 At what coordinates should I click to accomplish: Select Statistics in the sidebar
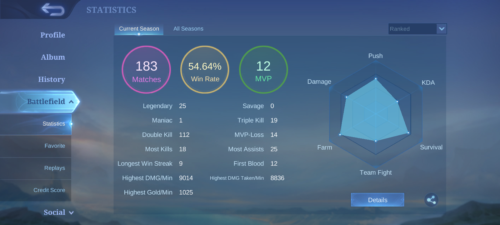coord(53,124)
